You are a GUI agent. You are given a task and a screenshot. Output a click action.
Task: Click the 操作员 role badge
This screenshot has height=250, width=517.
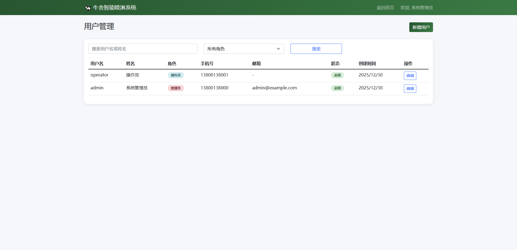tap(176, 75)
